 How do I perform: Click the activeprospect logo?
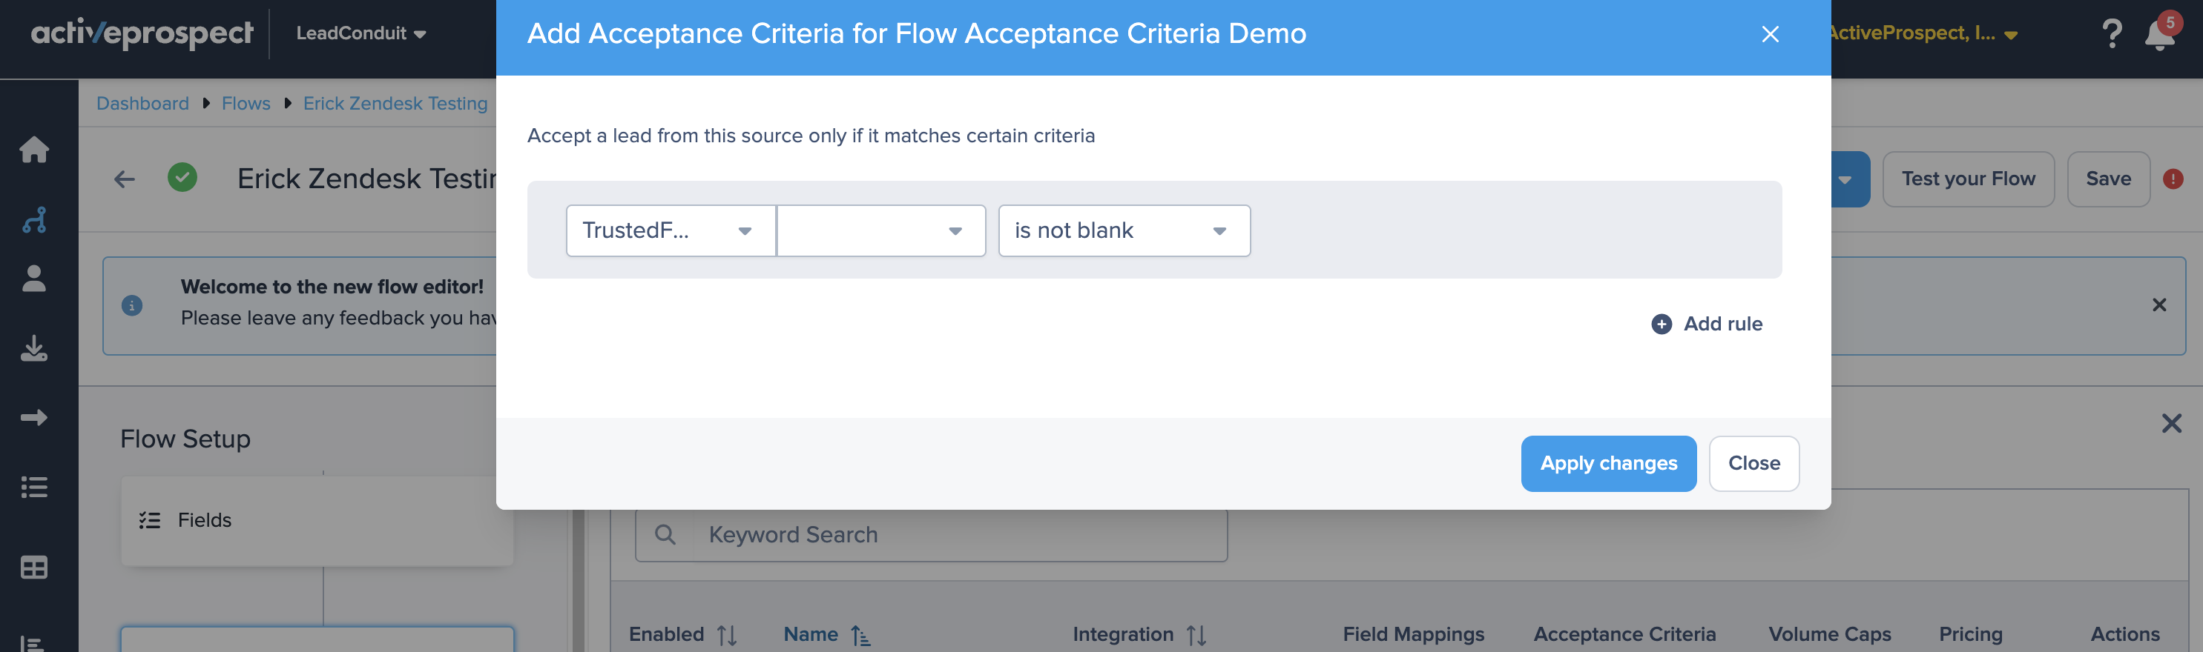pyautogui.click(x=142, y=33)
